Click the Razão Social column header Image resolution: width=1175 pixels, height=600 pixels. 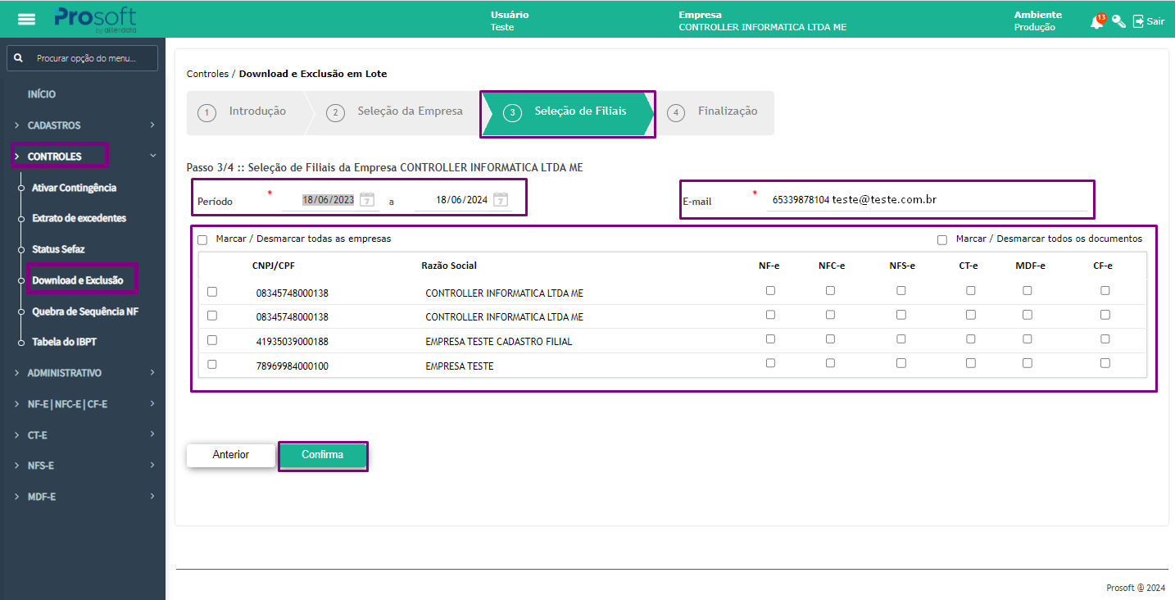point(449,266)
